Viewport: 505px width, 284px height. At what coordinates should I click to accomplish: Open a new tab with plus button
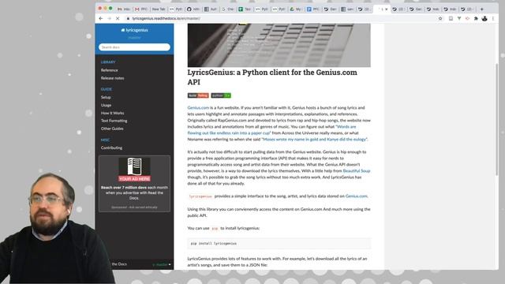482,9
